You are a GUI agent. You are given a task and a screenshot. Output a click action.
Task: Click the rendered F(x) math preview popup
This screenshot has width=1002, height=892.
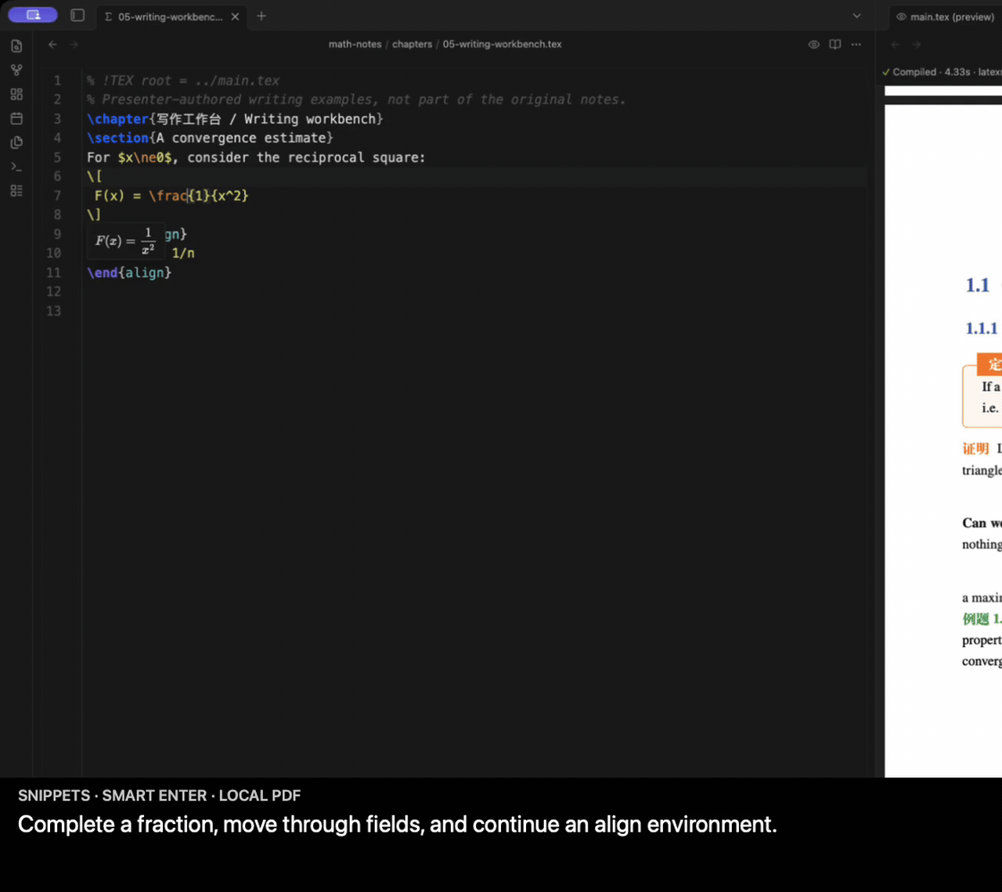click(x=126, y=241)
